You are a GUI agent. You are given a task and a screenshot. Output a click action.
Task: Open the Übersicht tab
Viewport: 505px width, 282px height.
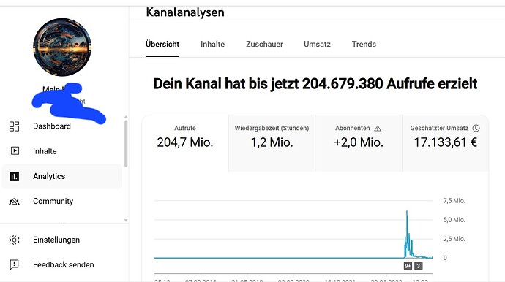[162, 44]
